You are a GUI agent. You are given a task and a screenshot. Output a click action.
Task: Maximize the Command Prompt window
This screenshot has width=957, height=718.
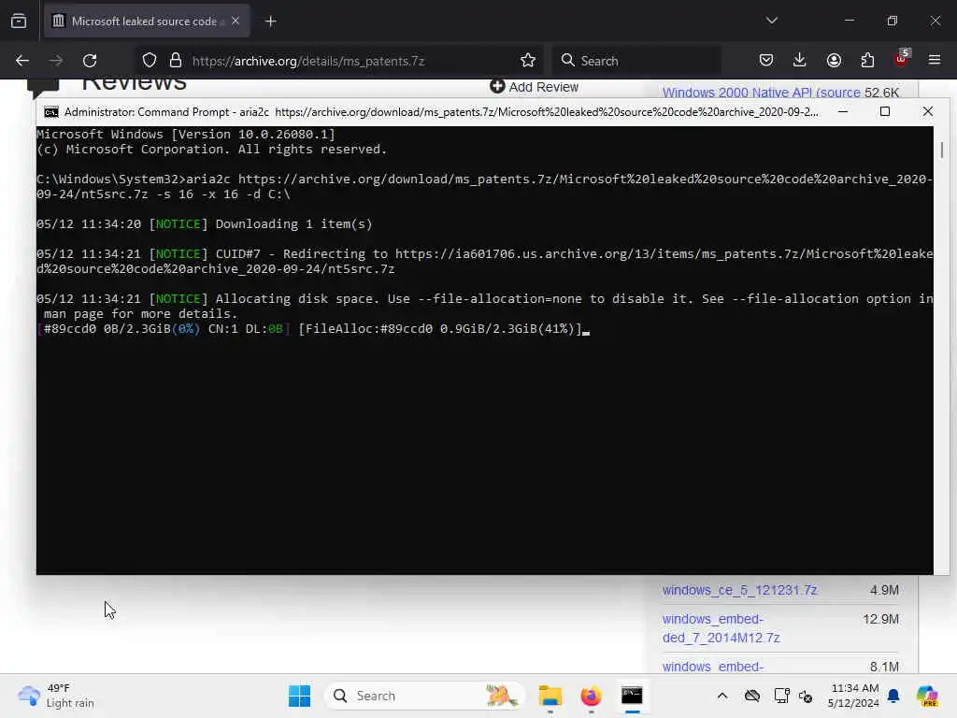pyautogui.click(x=885, y=112)
